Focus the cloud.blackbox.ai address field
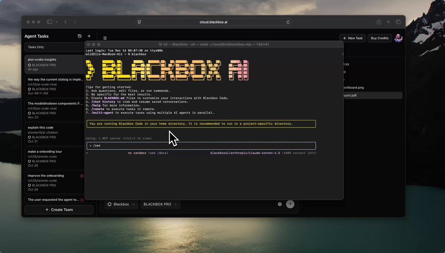The height and width of the screenshot is (253, 445). pyautogui.click(x=213, y=22)
